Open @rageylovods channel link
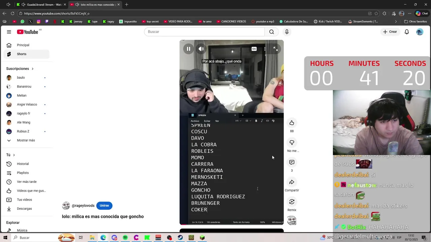Viewport: 431px width, 242px height. 83,206
